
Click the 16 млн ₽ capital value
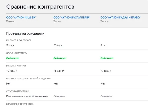58,71
